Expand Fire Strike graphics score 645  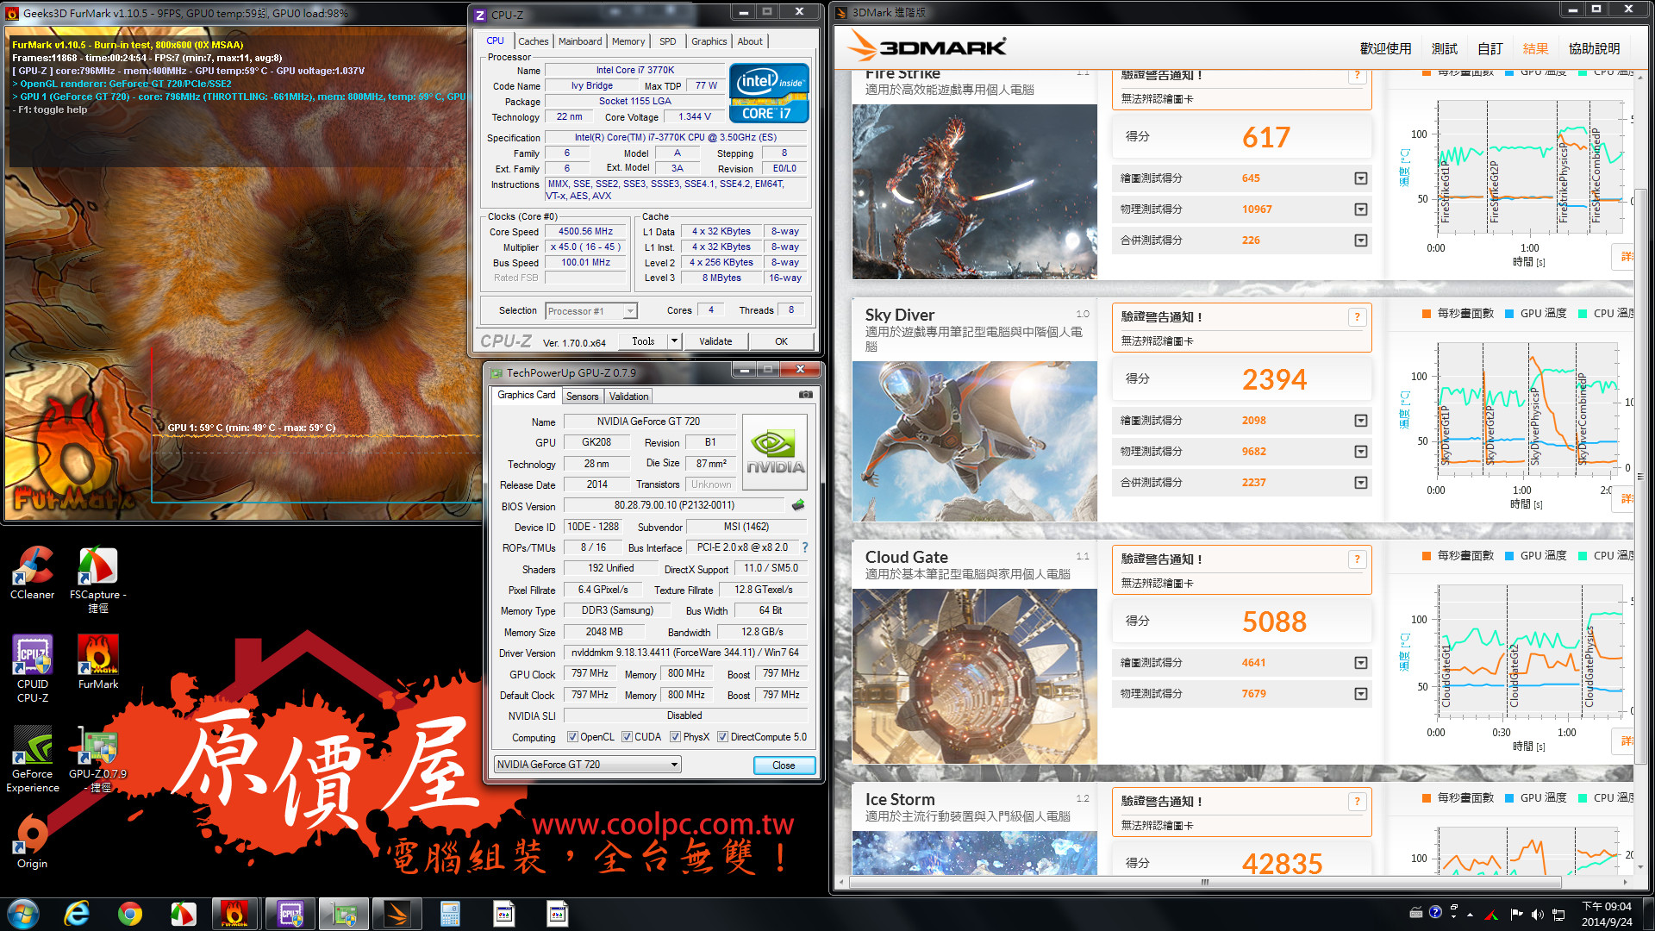tap(1360, 178)
